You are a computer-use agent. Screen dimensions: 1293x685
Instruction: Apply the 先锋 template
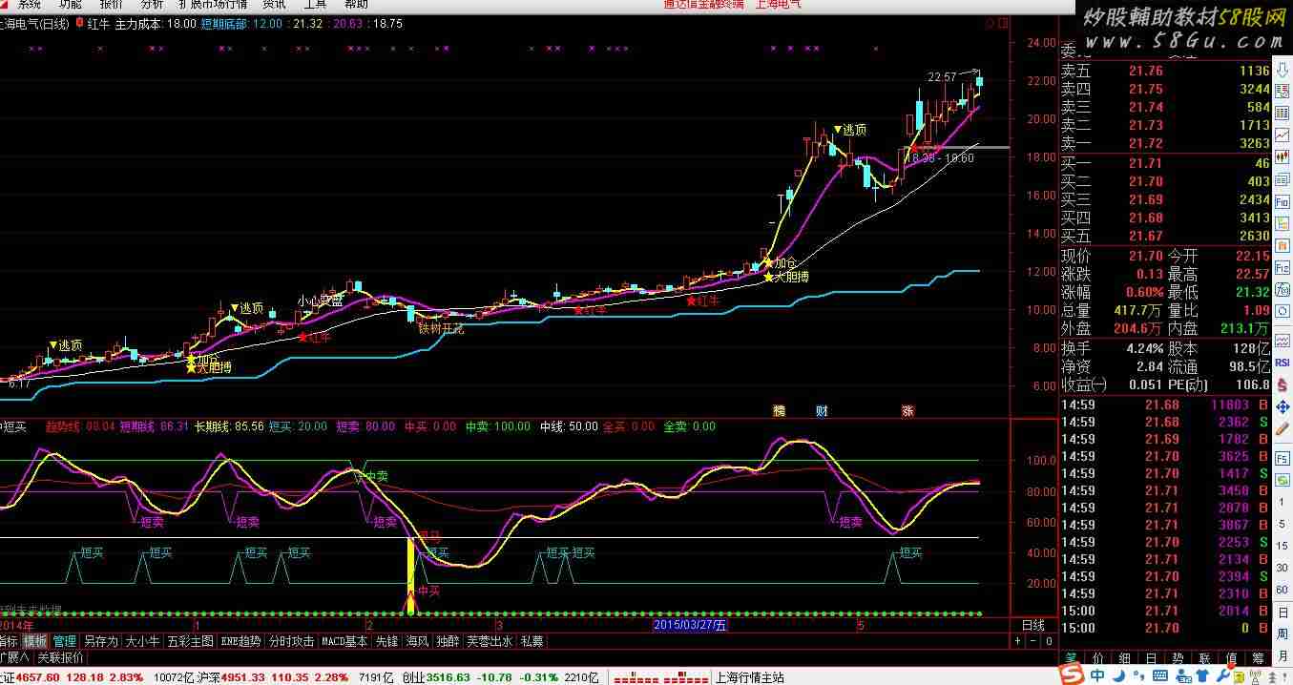pos(386,641)
